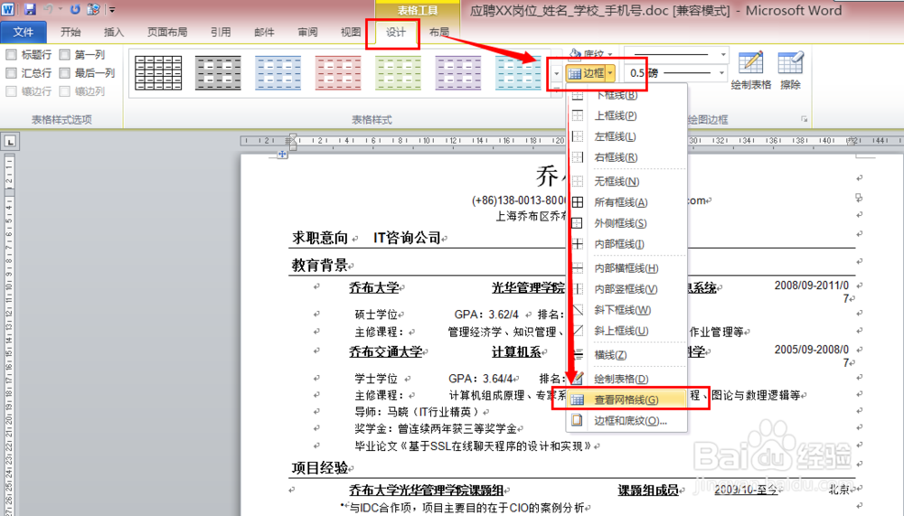The width and height of the screenshot is (904, 516).
Task: Click the 邮件 Mailings tab
Action: pos(264,33)
